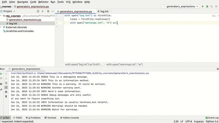Toggle the Pin Tab icon in Run panel
219x123 pixels.
point(1,90)
